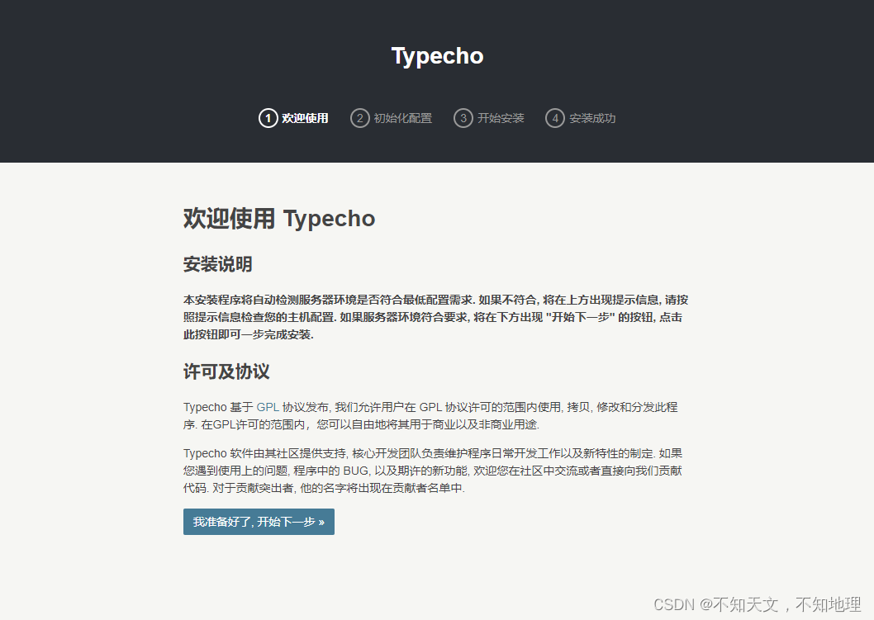Click the Typecho title in header

[x=437, y=55]
